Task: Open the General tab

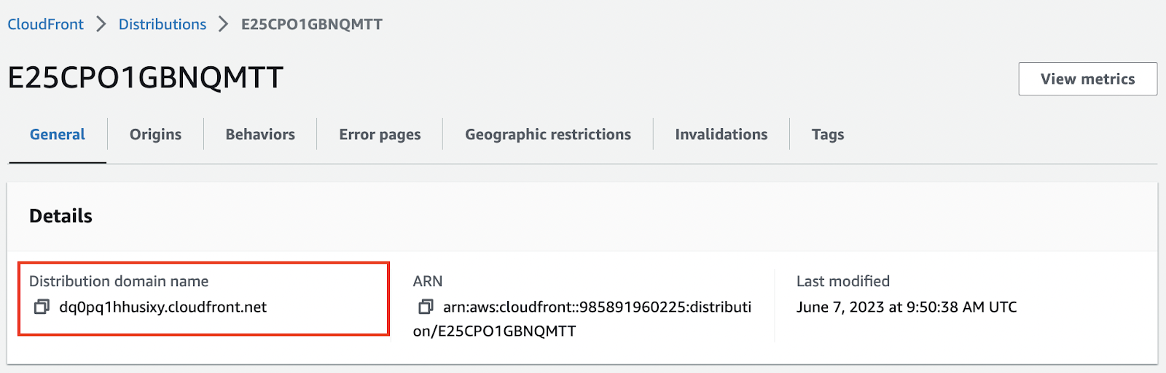Action: pos(58,135)
